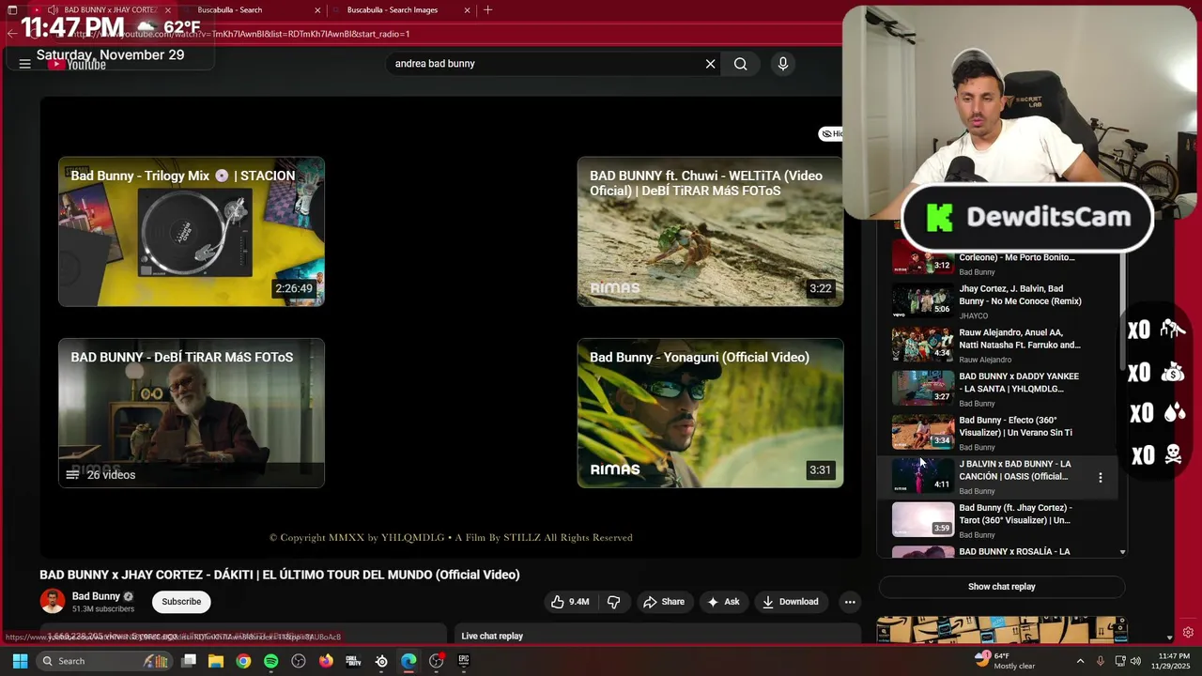Screen dimensions: 1202x676
Task: Play the WELTiTA ft. Chuwi suggested video
Action: [x=710, y=232]
